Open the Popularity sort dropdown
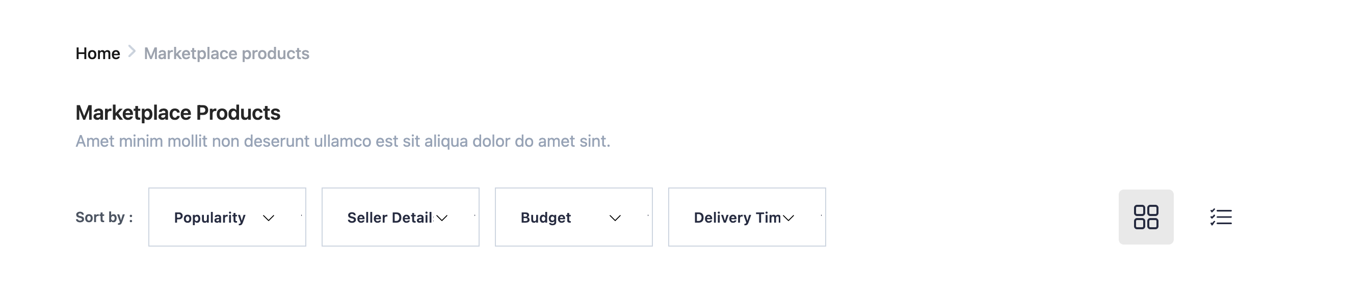Image resolution: width=1370 pixels, height=296 pixels. pos(227,217)
